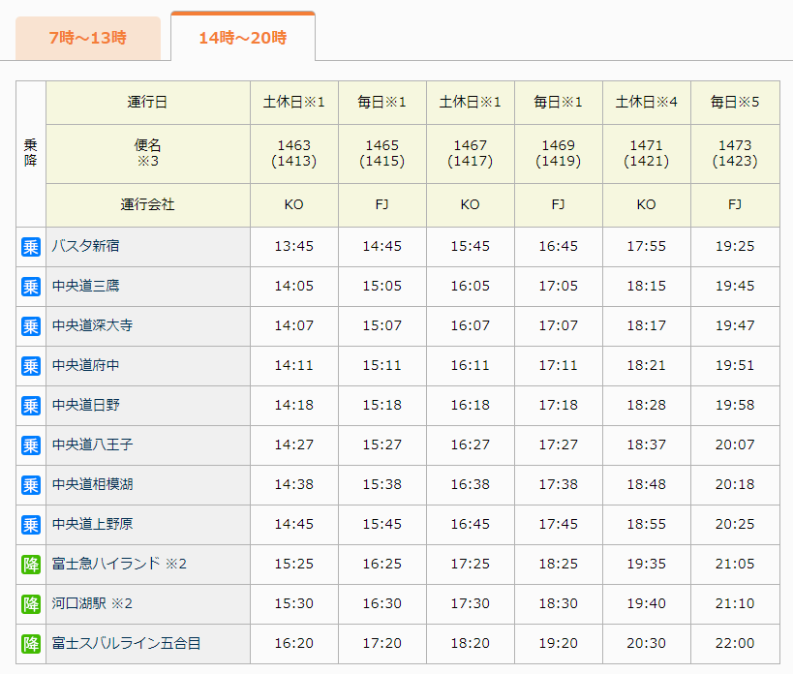Click the 中央道八王子 stop name
The height and width of the screenshot is (674, 793).
pyautogui.click(x=93, y=444)
